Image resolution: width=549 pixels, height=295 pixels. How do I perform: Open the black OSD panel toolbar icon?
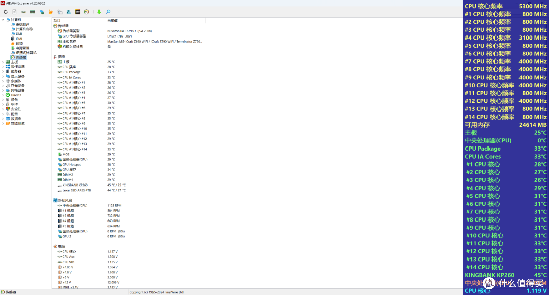[78, 12]
